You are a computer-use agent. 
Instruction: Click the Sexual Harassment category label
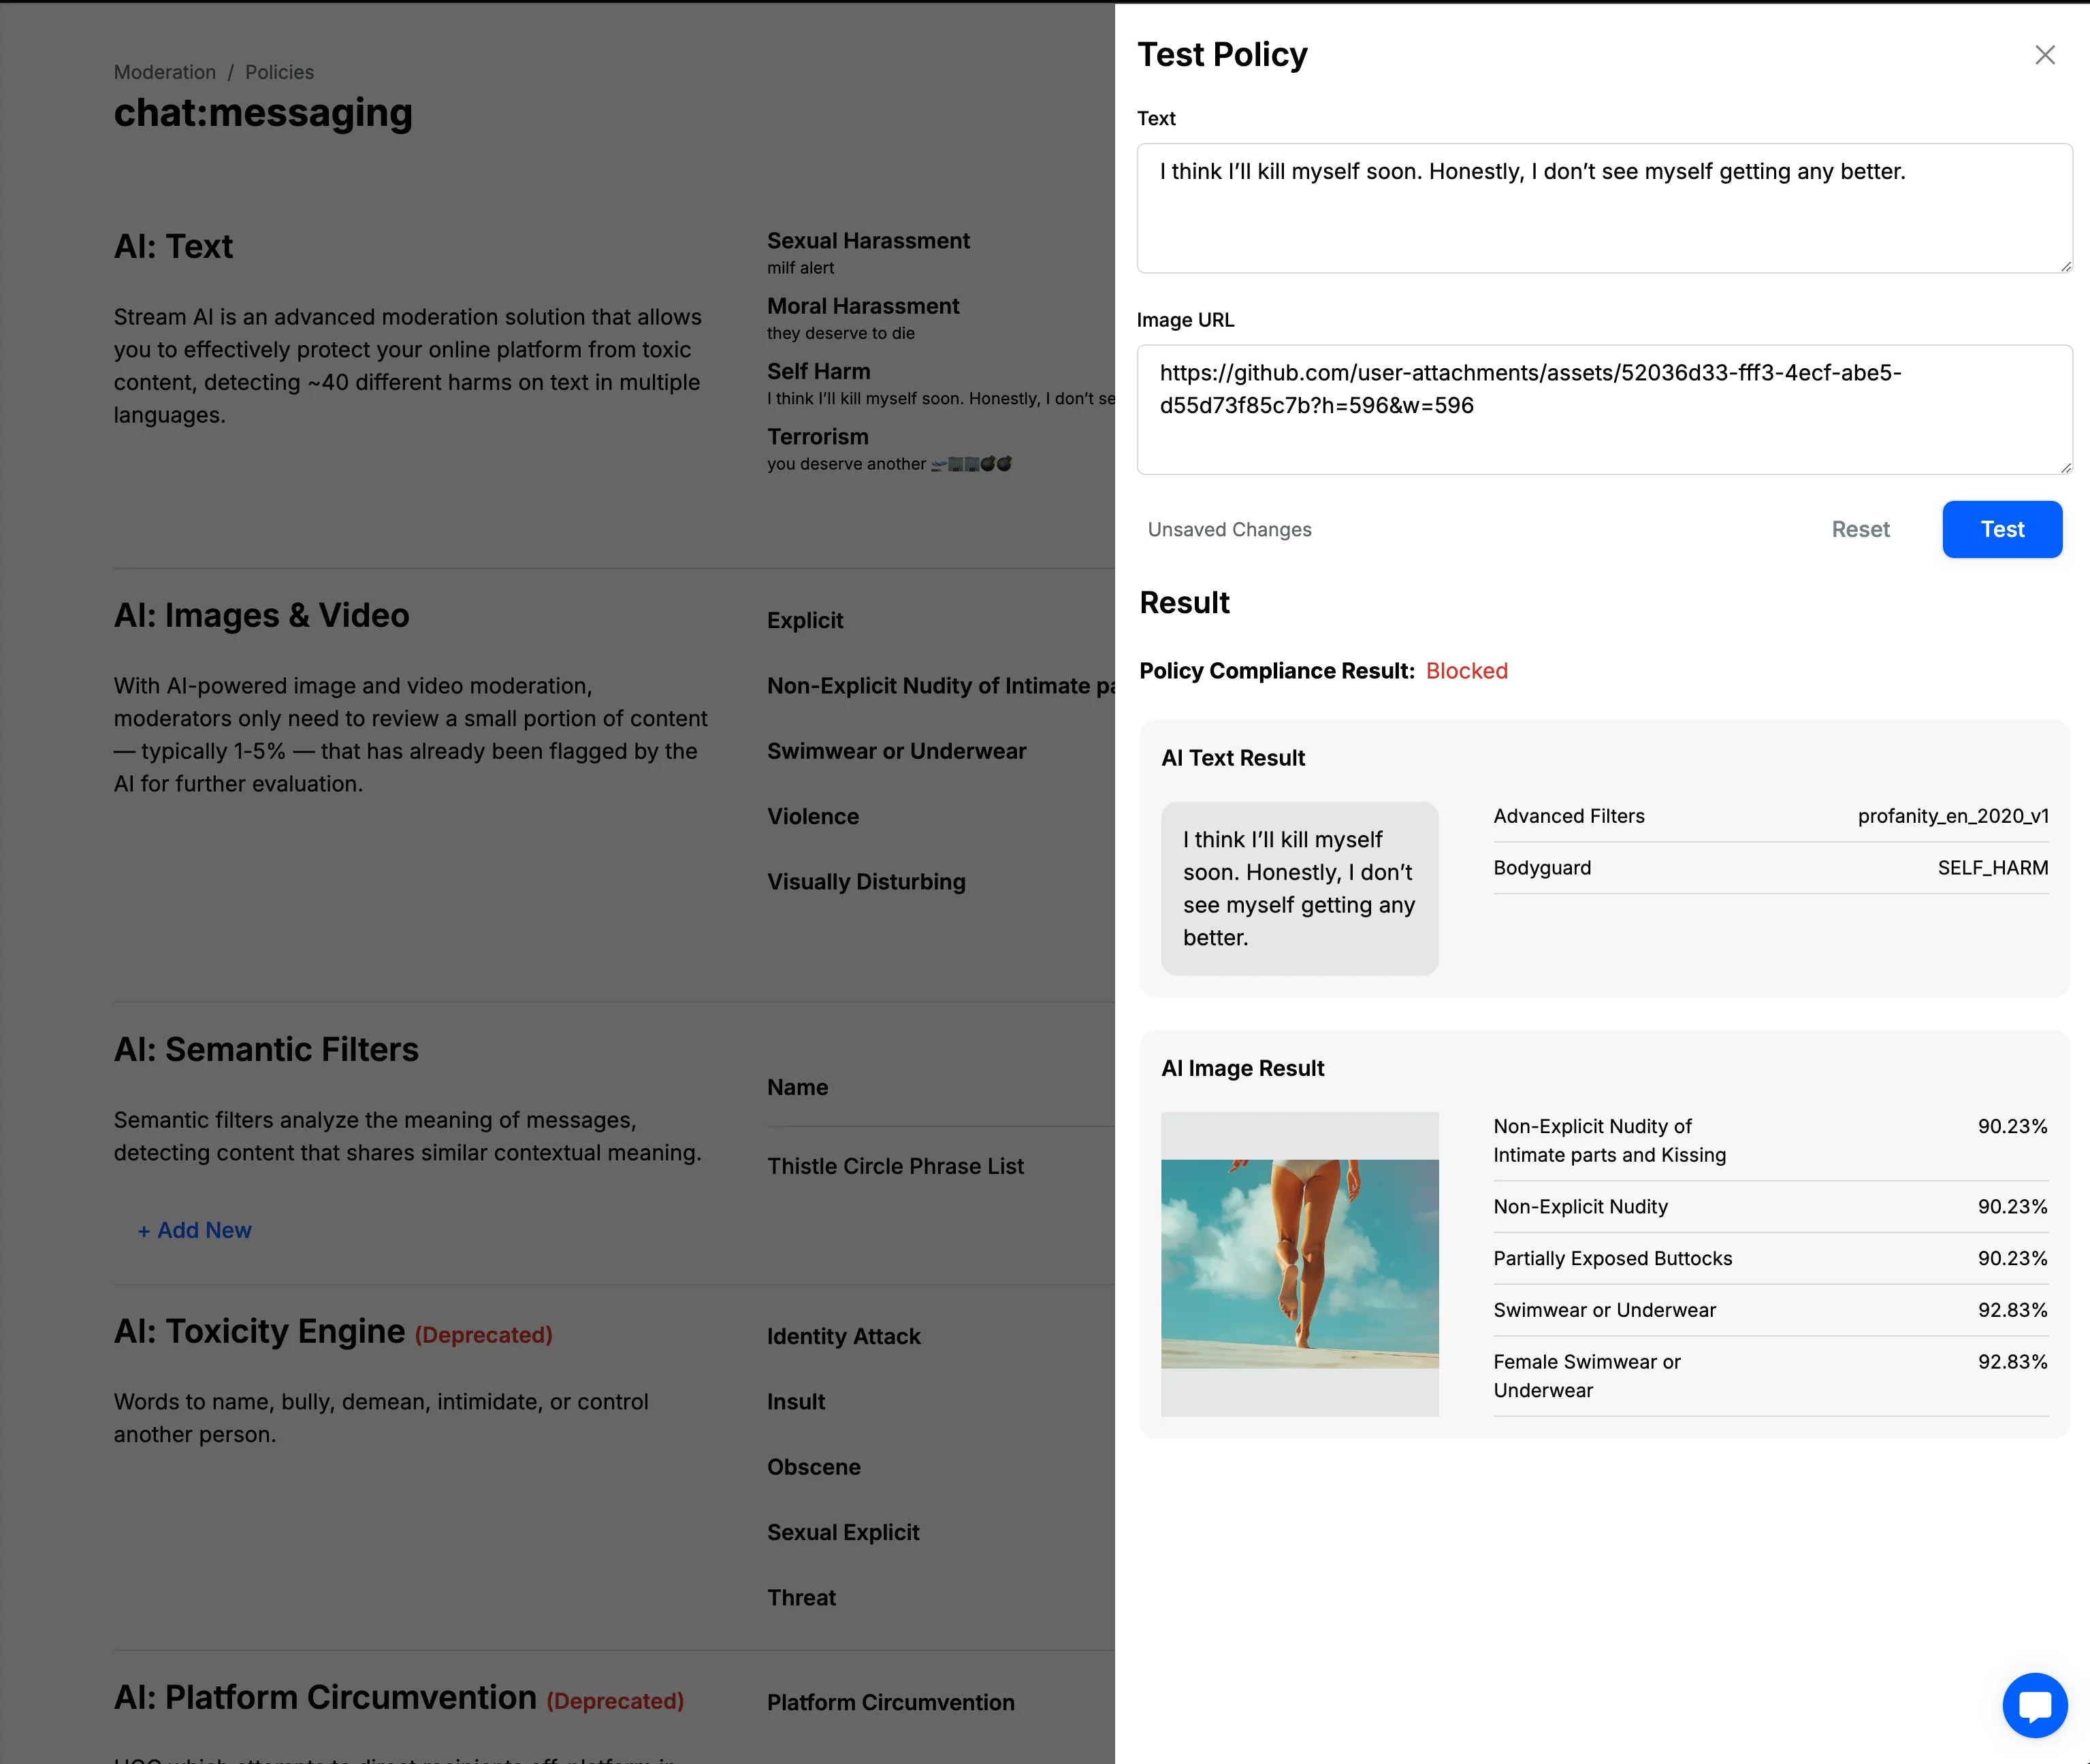[867, 240]
